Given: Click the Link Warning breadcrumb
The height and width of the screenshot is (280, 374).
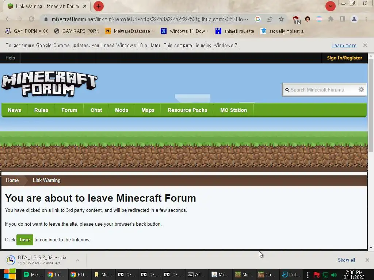Looking at the screenshot, I should [x=46, y=180].
